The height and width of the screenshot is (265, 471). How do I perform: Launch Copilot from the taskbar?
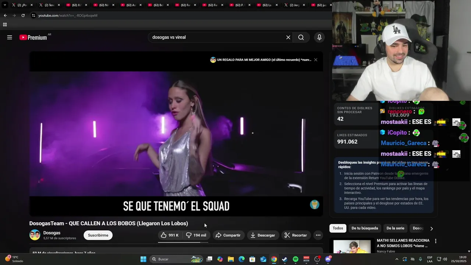(220, 259)
